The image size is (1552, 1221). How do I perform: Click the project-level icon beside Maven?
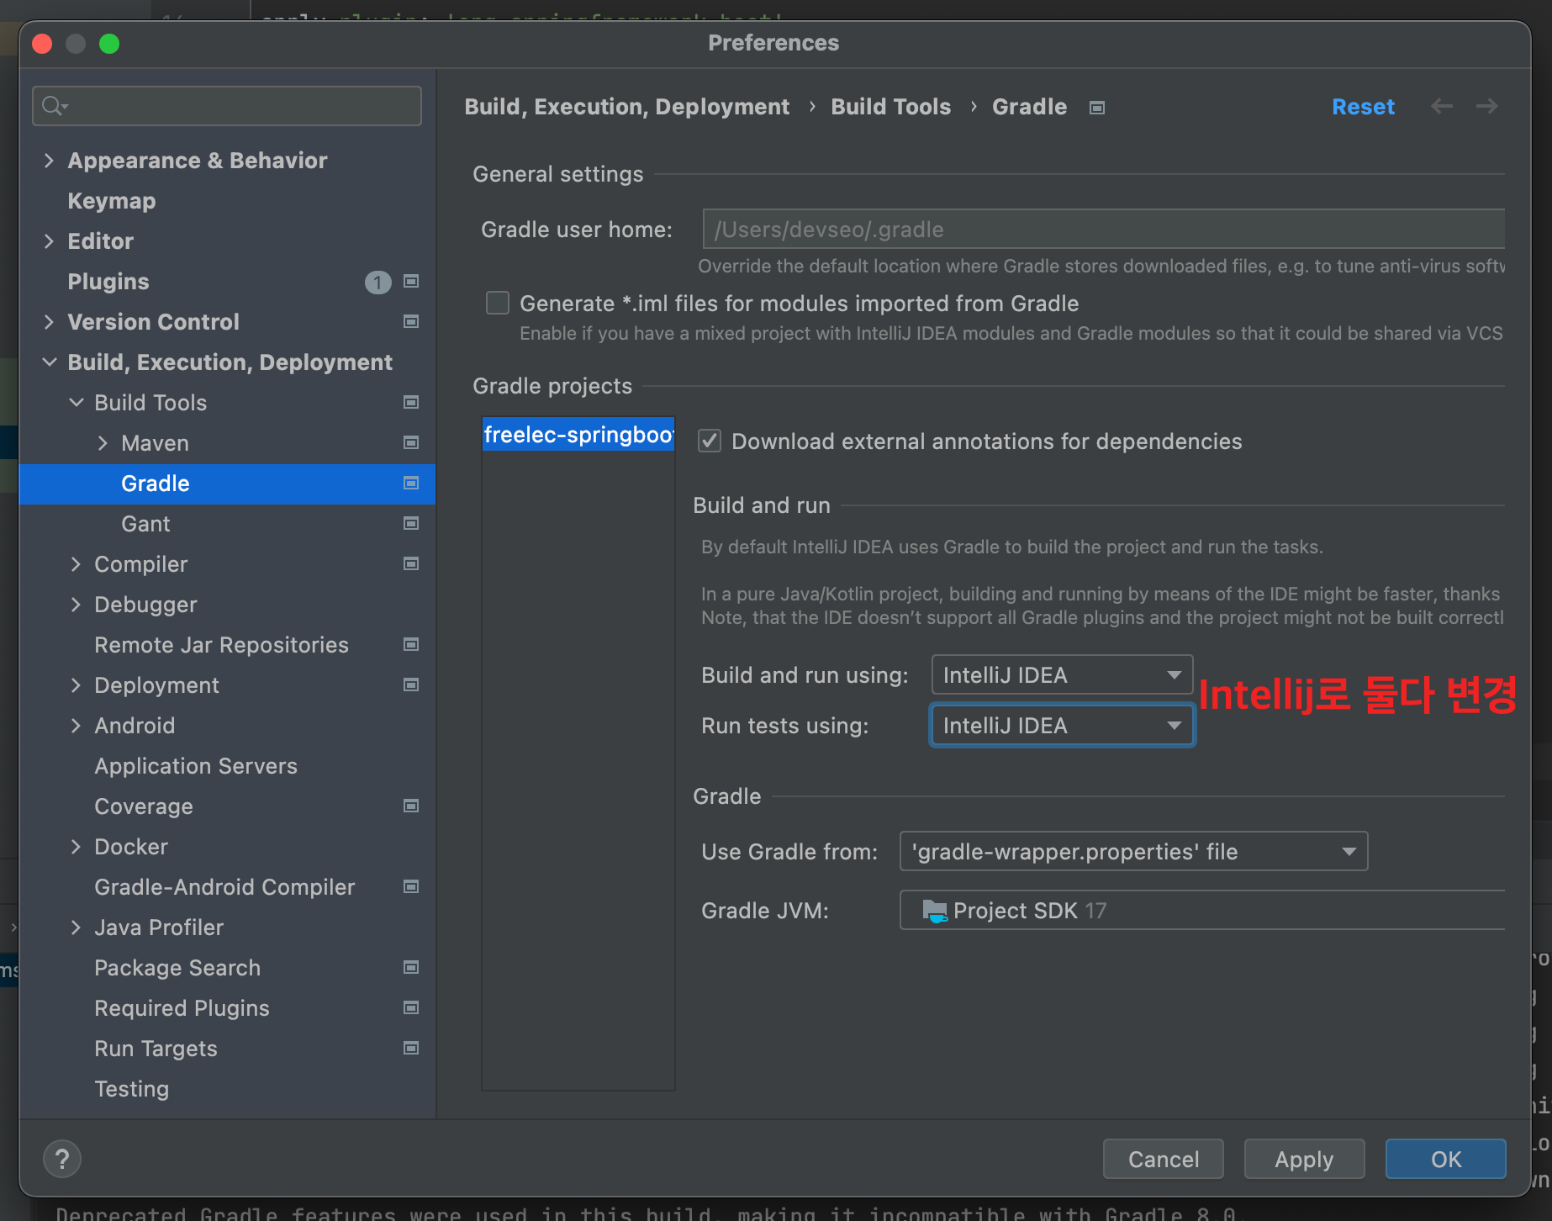pos(411,442)
